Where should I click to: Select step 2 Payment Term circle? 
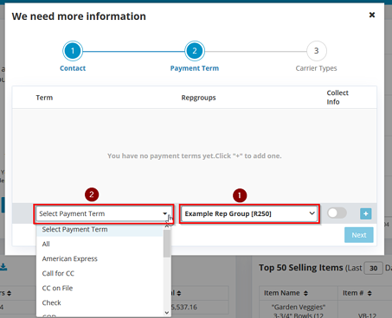pos(195,51)
